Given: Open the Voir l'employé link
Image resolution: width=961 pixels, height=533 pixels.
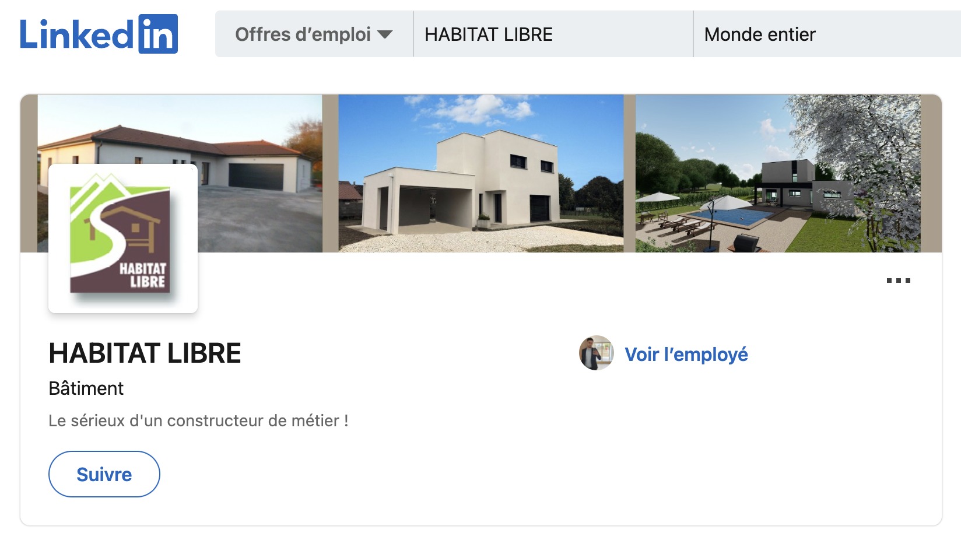Looking at the screenshot, I should (686, 354).
